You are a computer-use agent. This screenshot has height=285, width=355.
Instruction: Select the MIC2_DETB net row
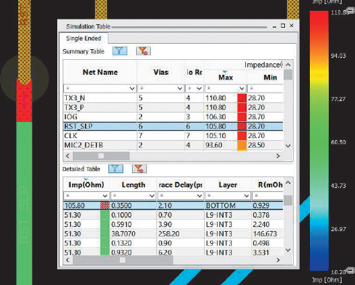coord(173,145)
